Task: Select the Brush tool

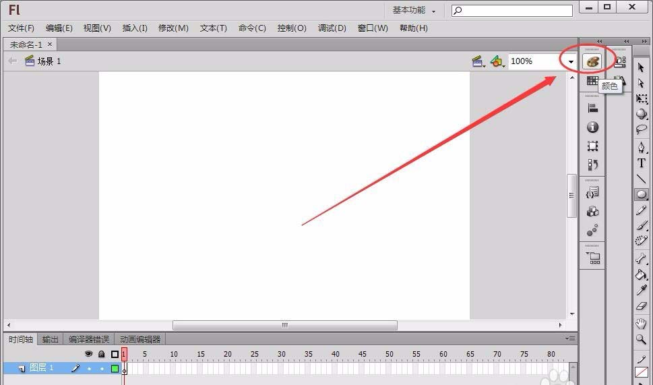Action: pyautogui.click(x=642, y=225)
